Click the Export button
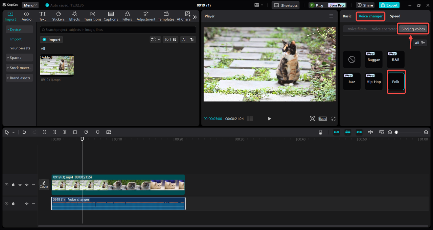This screenshot has width=433, height=230. pos(389,5)
